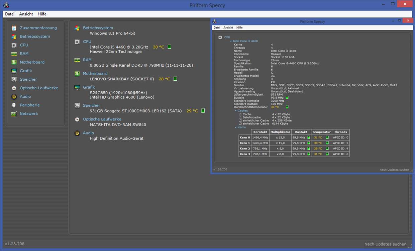Screen dimensions: 415x251
Task: Click Windows flag icon next to summary Betriebssystem heading
Action: pos(77,28)
